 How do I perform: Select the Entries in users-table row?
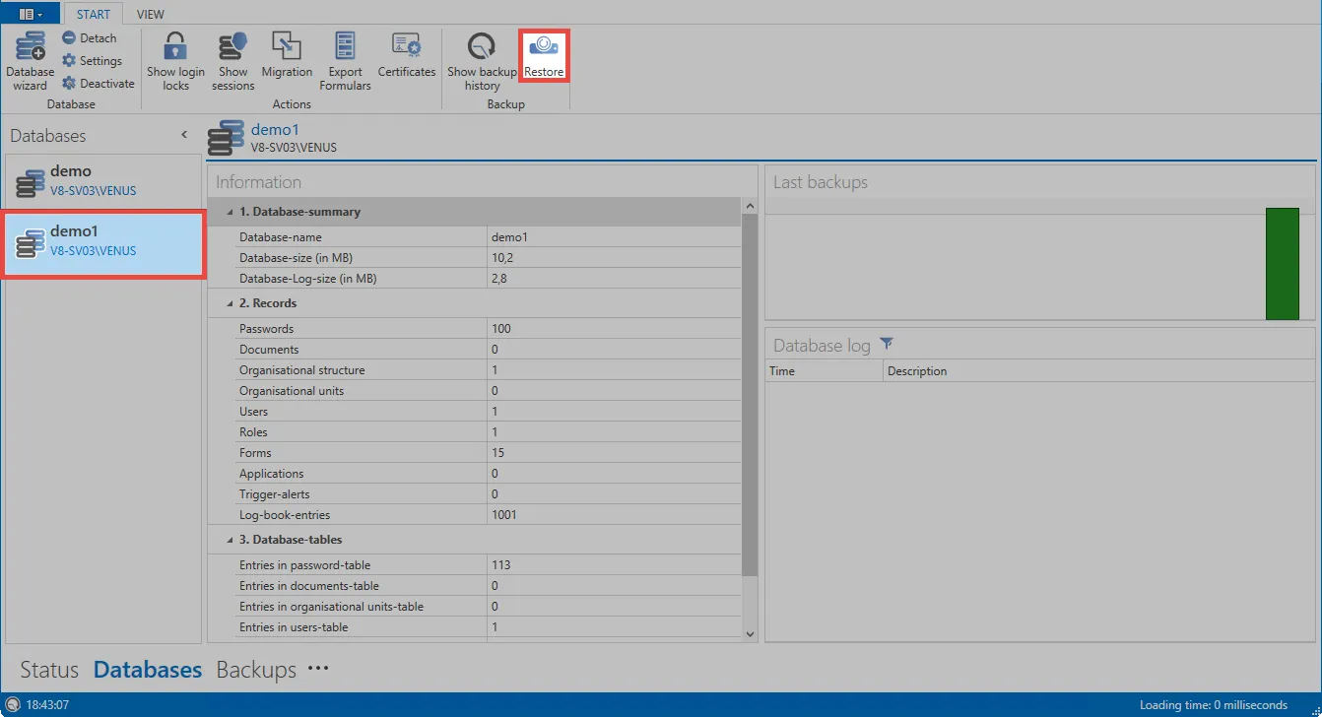point(488,627)
